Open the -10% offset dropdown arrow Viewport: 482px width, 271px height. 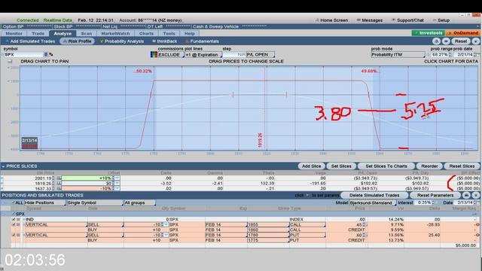coord(117,188)
